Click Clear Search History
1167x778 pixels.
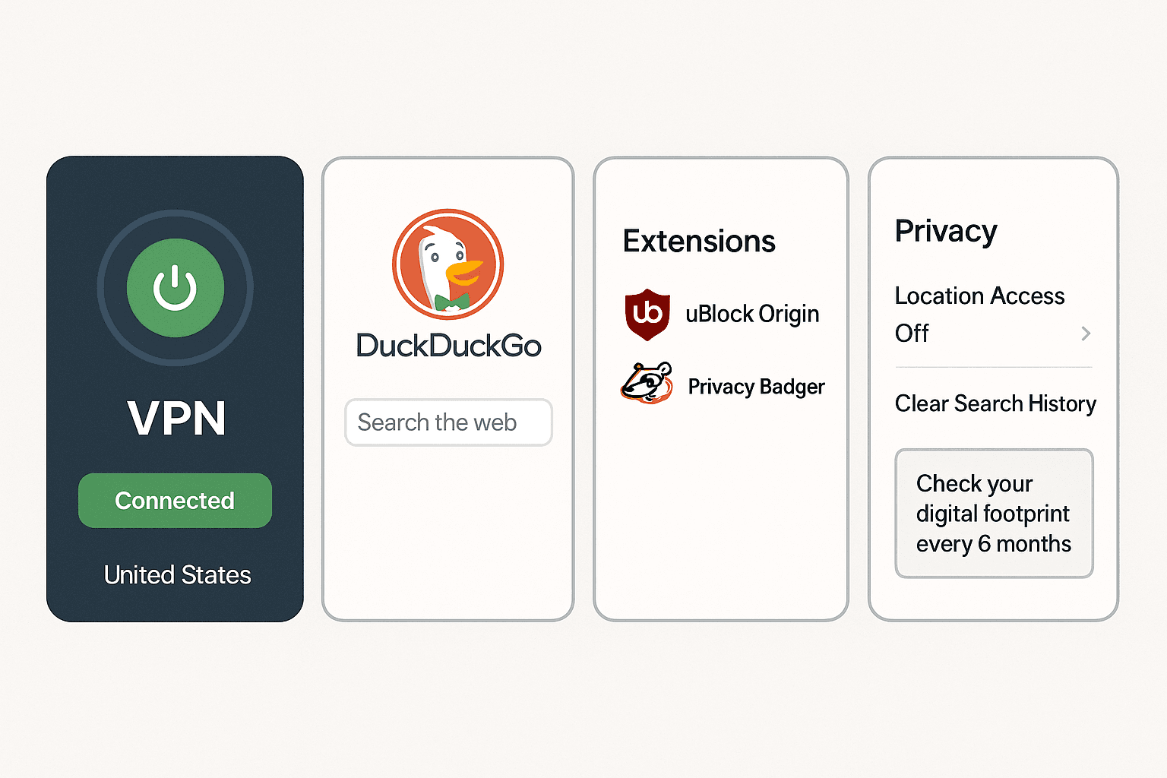click(995, 403)
